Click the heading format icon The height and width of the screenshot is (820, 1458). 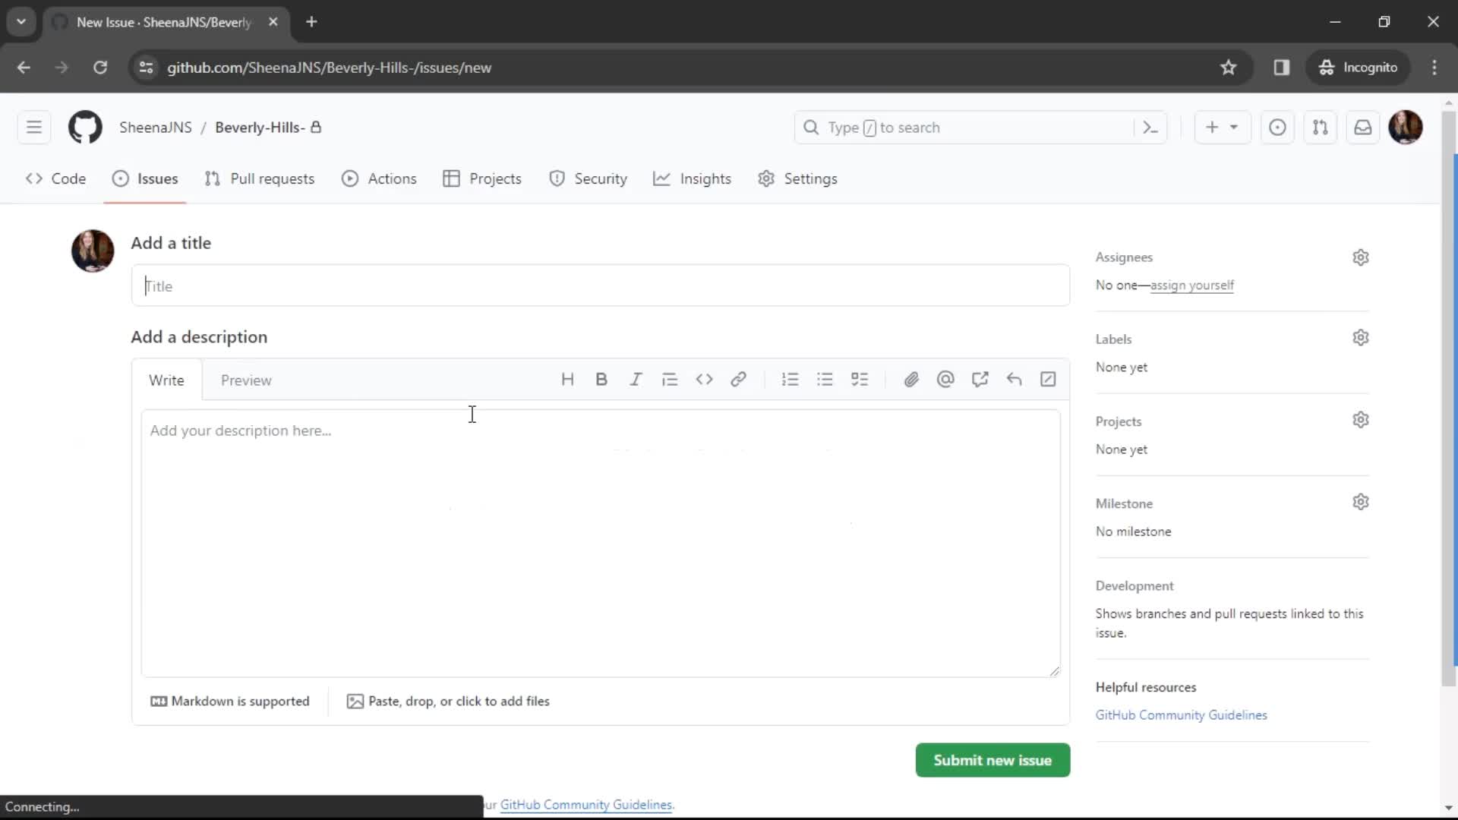568,380
